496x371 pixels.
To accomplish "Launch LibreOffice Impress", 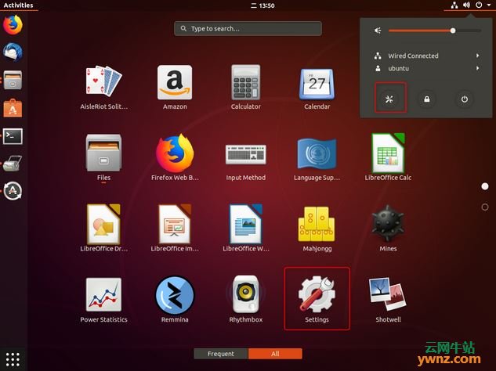I will click(x=175, y=229).
